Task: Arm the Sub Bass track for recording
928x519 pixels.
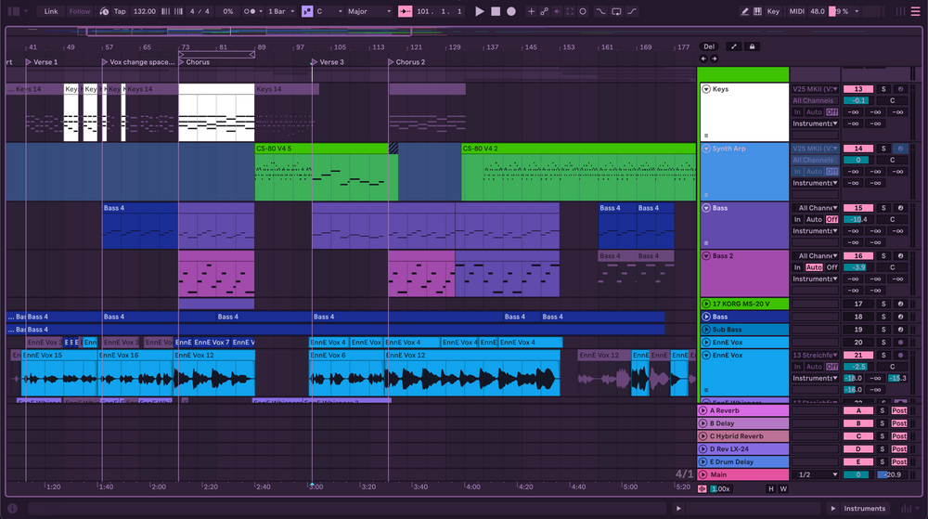Action: [x=900, y=330]
